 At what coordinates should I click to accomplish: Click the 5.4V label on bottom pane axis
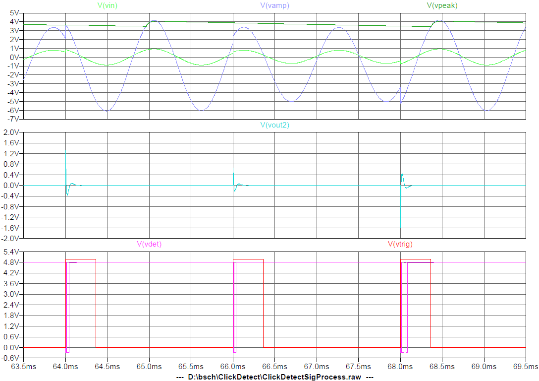(11, 252)
